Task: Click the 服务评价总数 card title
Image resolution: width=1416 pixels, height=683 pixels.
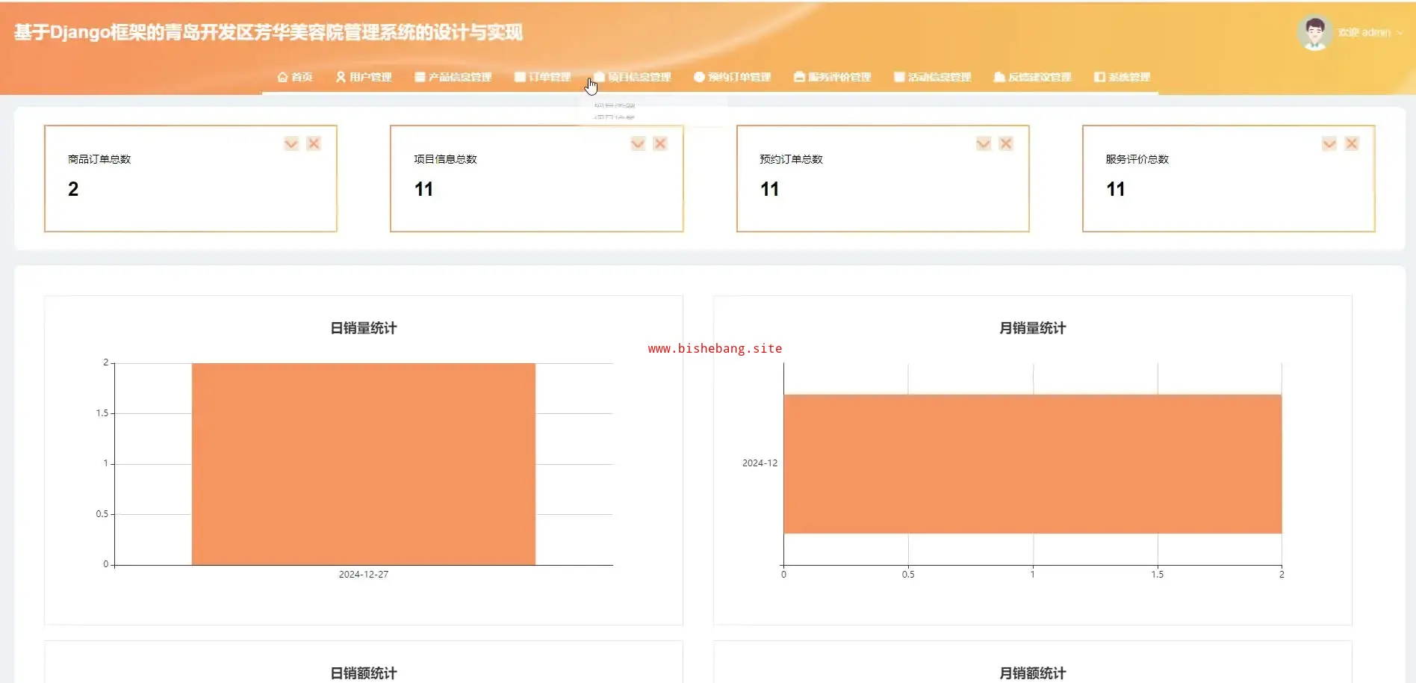Action: click(x=1137, y=159)
